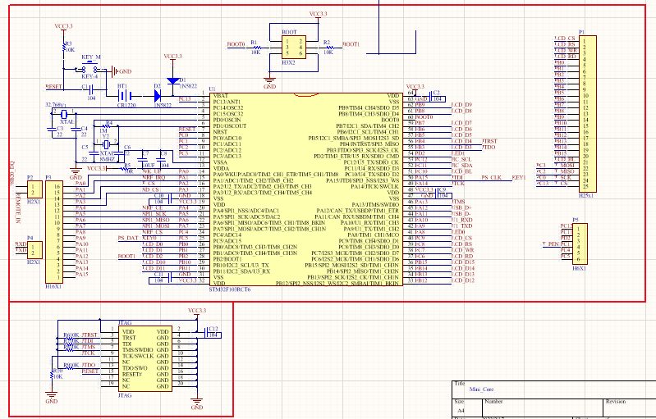
Task: Click the VBAT pin name on the MCU
Action: (x=221, y=96)
